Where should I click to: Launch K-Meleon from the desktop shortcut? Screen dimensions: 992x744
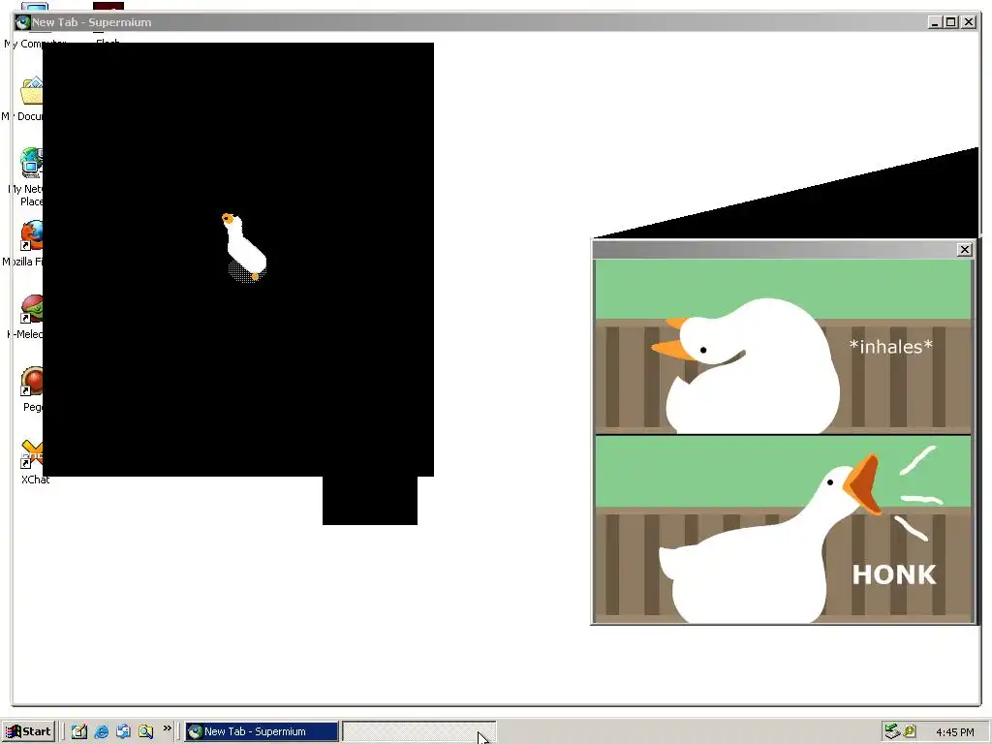tap(30, 309)
